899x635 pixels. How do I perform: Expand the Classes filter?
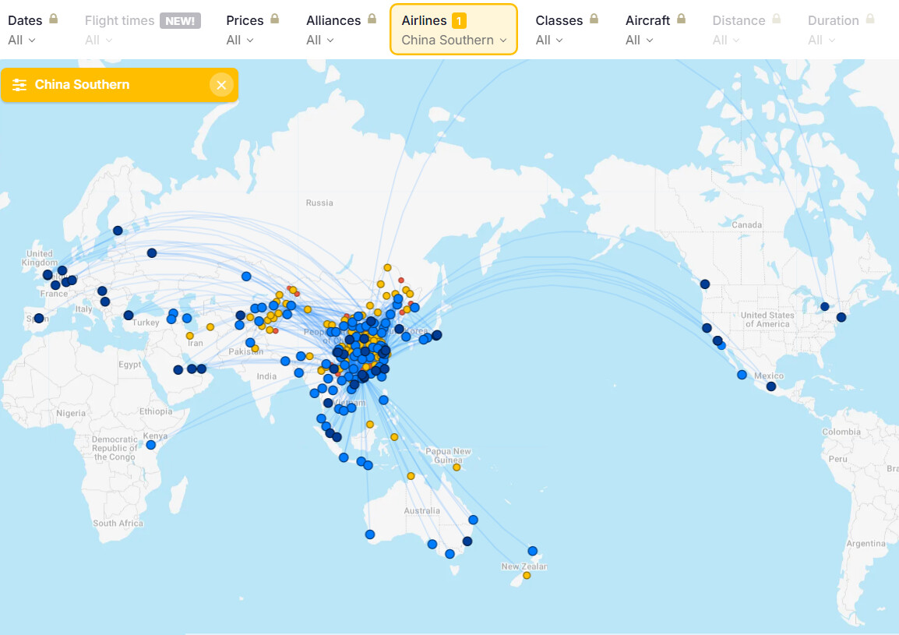click(566, 30)
